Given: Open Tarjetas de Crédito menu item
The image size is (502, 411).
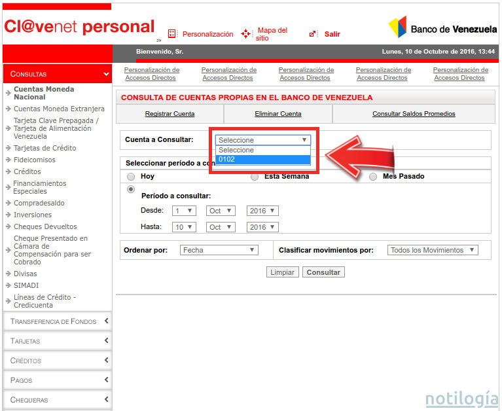Looking at the screenshot, I should 45,148.
